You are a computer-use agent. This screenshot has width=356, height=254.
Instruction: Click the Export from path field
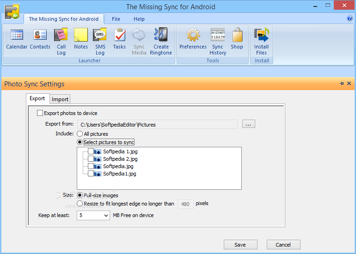[x=157, y=124]
